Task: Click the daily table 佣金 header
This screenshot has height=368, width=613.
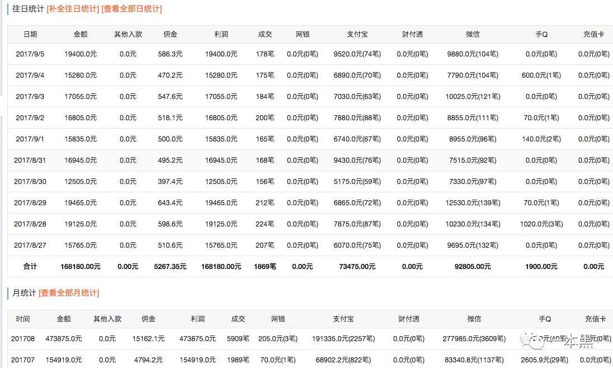Action: (170, 35)
